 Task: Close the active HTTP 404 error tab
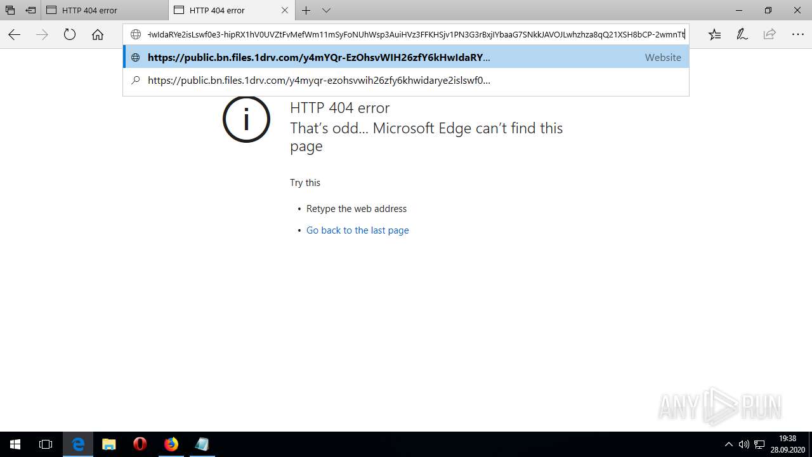(x=285, y=10)
